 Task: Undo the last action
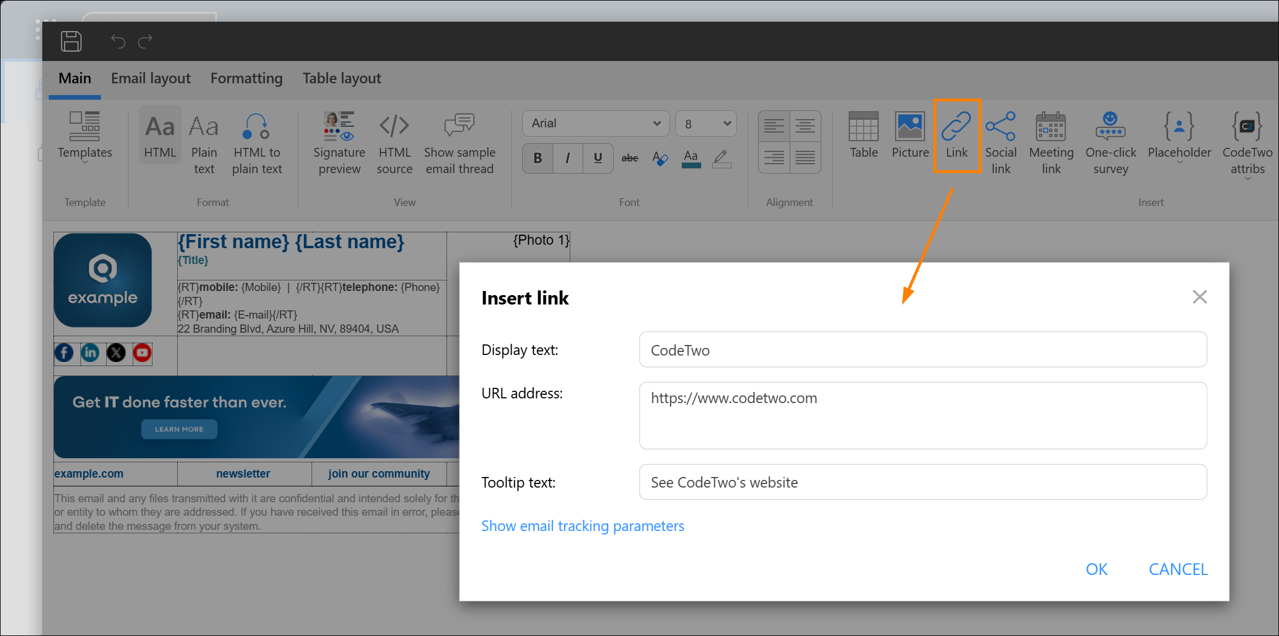point(118,41)
